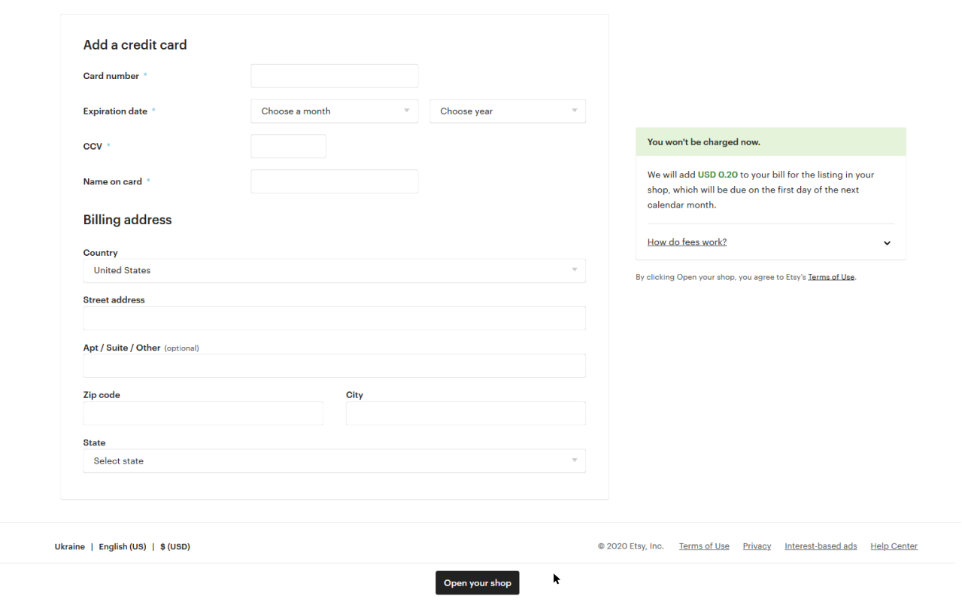Image resolution: width=962 pixels, height=602 pixels.
Task: Click the Apt / Suite / Other field
Action: click(x=334, y=366)
